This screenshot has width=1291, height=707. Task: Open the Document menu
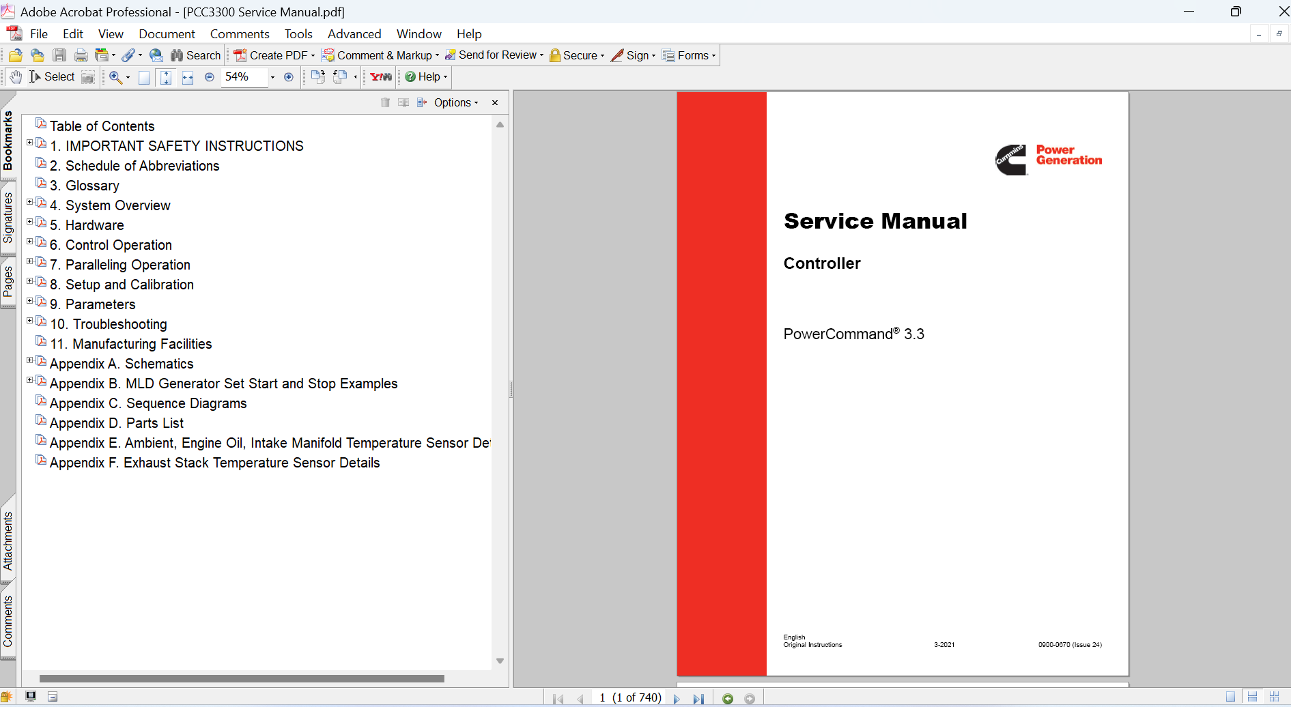coord(167,33)
